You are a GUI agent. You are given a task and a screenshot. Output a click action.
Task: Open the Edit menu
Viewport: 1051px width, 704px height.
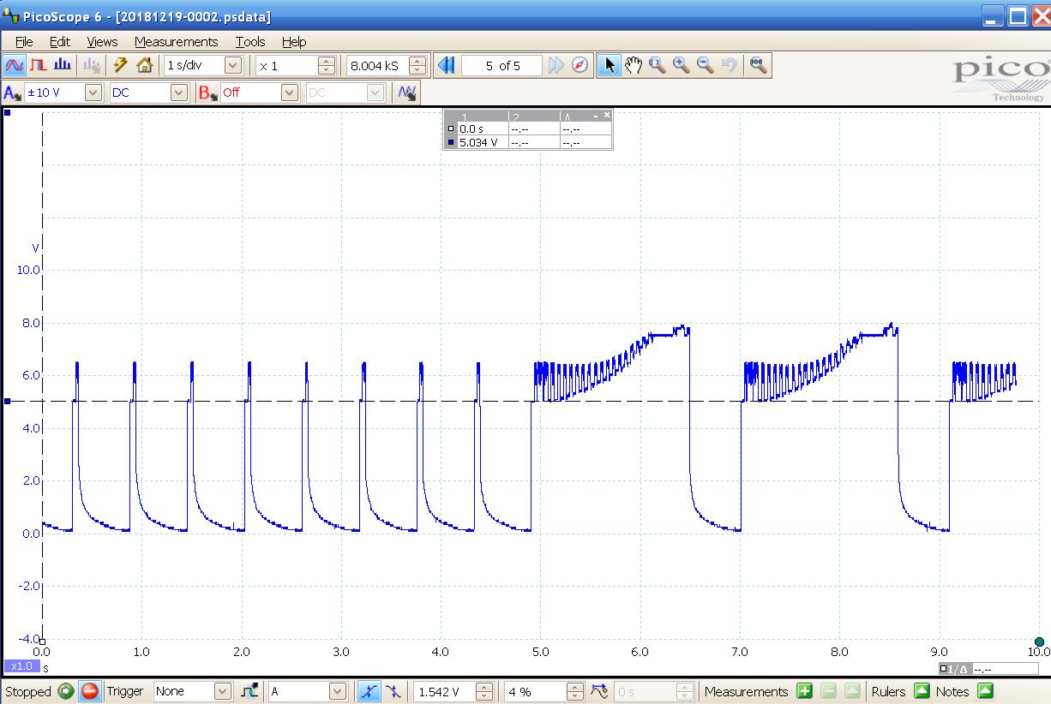(x=60, y=41)
